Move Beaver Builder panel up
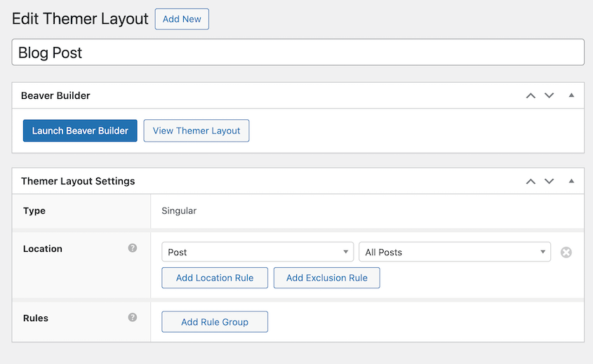 point(531,95)
